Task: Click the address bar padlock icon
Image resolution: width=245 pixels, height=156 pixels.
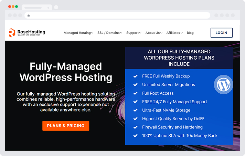Action: [x=29, y=15]
